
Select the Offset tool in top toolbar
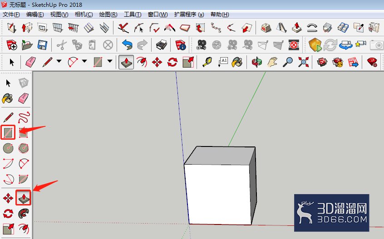coord(142,62)
